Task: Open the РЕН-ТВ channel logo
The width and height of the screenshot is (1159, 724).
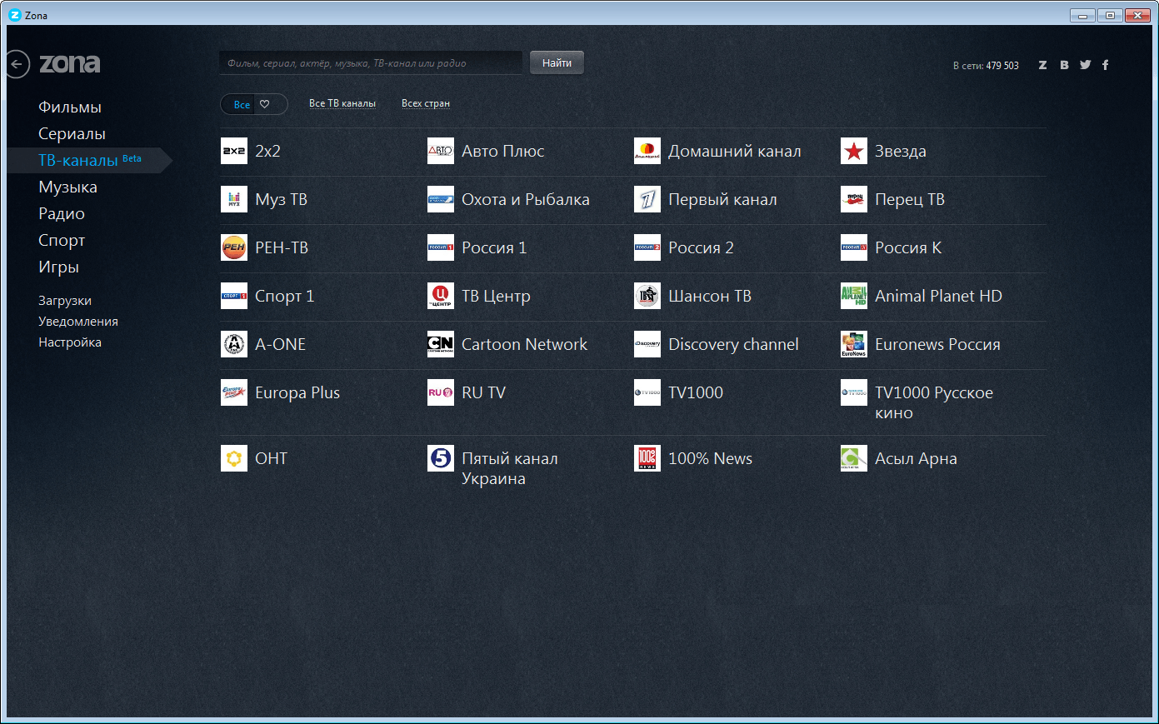Action: coord(234,247)
